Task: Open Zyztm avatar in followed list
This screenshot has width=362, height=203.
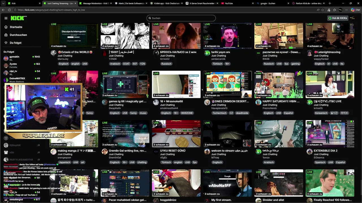Action: tap(6, 65)
